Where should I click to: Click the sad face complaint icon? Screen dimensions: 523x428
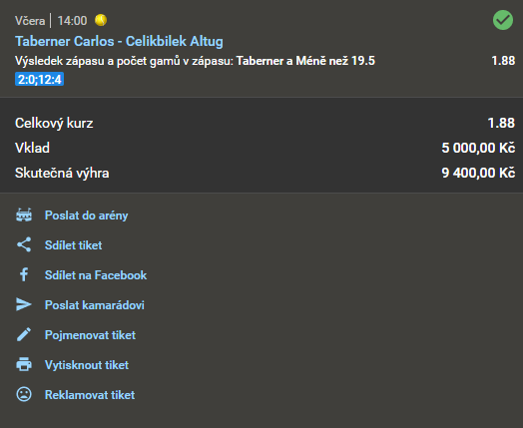tap(24, 394)
